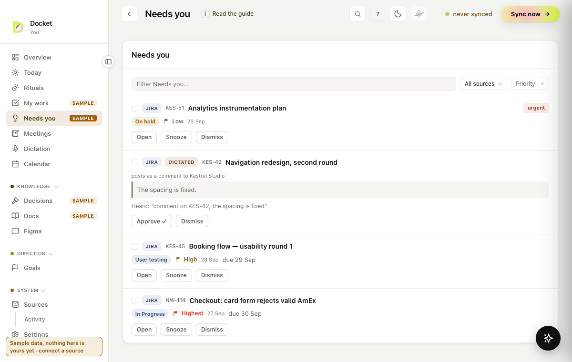This screenshot has height=362, width=572.
Task: Open the Analytics instrumentation plan item
Action: coord(144,137)
